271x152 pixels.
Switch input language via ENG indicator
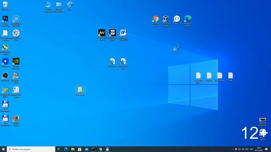[x=252, y=149]
